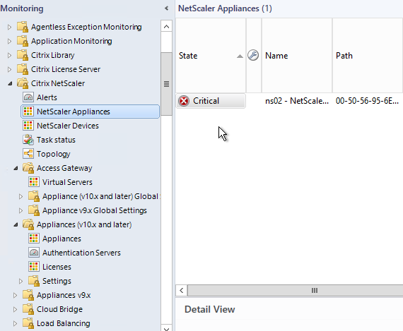
Task: Expand the Load Balancing node
Action: click(x=15, y=323)
